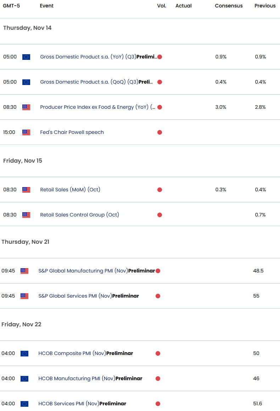Image resolution: width=280 pixels, height=411 pixels.
Task: Click the US flag next to Retail Sales MoM
Action: coord(26,190)
